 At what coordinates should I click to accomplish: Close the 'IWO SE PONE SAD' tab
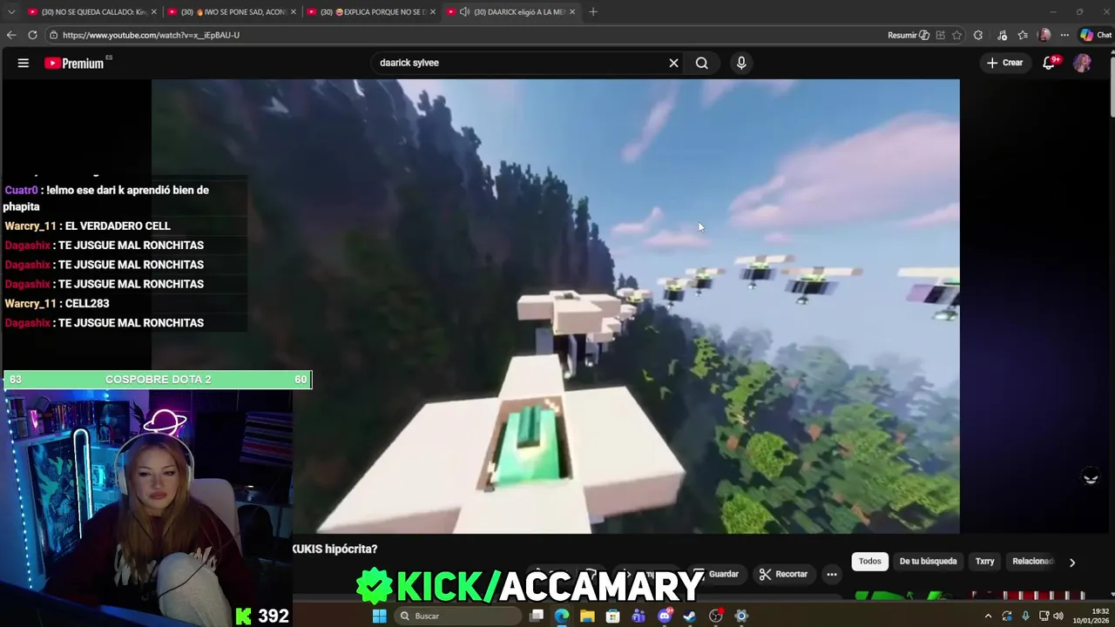click(x=294, y=11)
